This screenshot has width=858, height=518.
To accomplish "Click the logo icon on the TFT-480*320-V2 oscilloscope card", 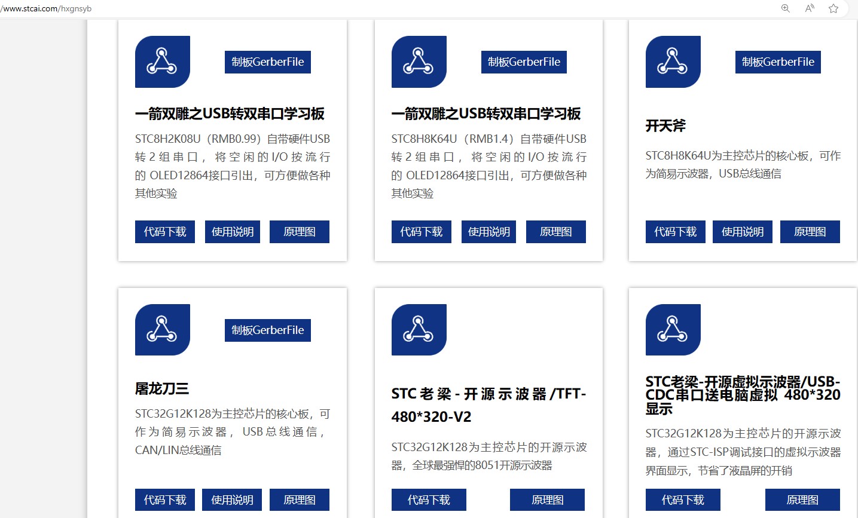I will click(x=419, y=330).
